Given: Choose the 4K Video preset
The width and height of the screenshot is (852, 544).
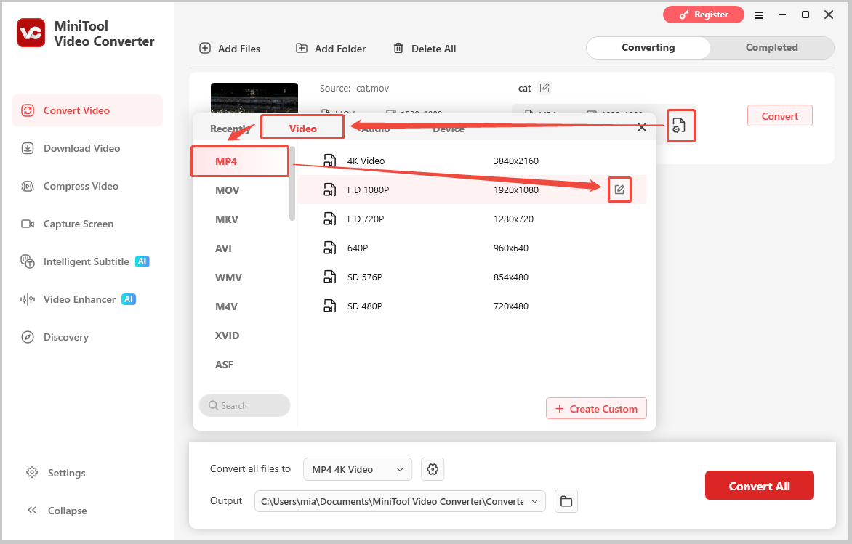Looking at the screenshot, I should click(472, 161).
